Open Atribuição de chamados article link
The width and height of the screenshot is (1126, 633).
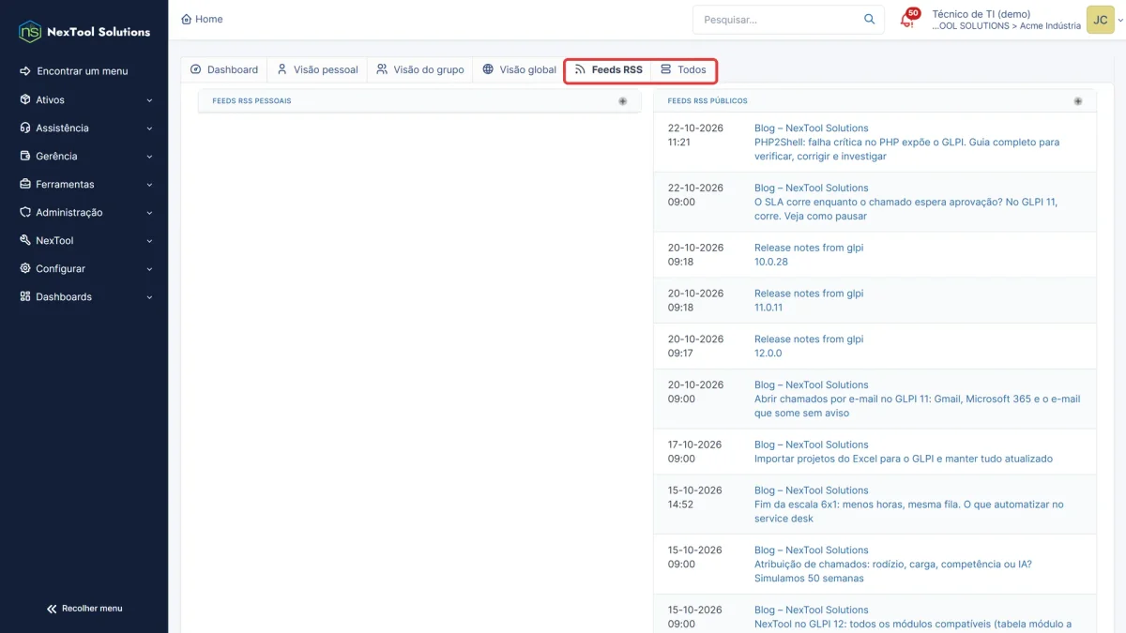893,571
